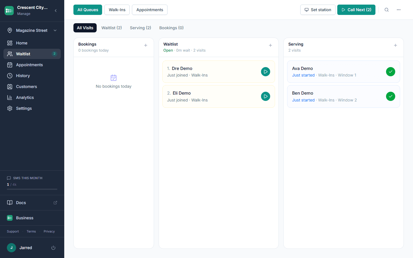This screenshot has height=258, width=413.
Task: Open the Customers sidebar page
Action: coord(32,87)
